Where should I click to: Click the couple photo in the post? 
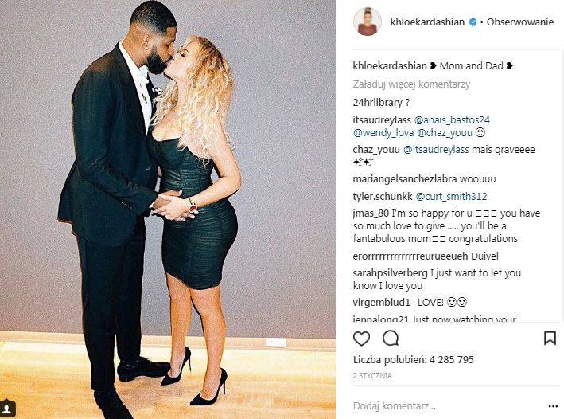pos(168,209)
